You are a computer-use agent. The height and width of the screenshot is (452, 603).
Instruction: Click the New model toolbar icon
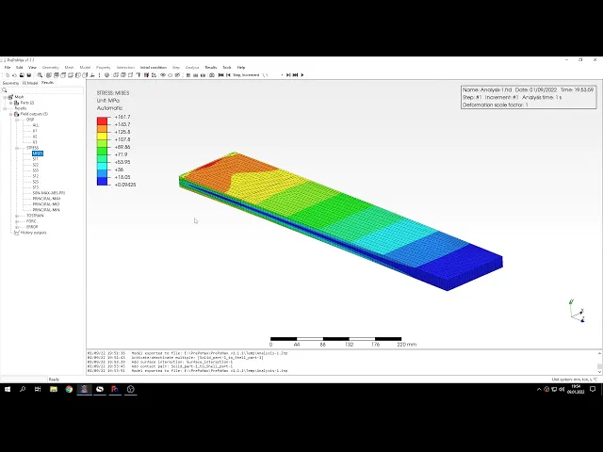pyautogui.click(x=8, y=75)
